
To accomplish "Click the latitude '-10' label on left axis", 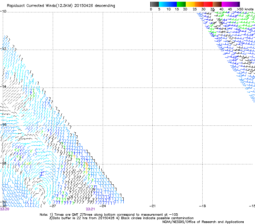I will click(3, 11).
